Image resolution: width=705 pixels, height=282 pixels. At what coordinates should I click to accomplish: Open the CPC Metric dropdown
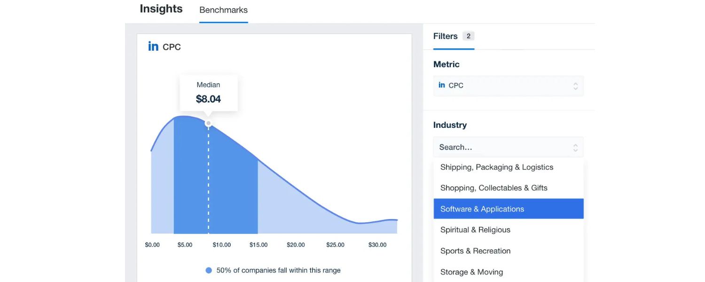coord(508,86)
